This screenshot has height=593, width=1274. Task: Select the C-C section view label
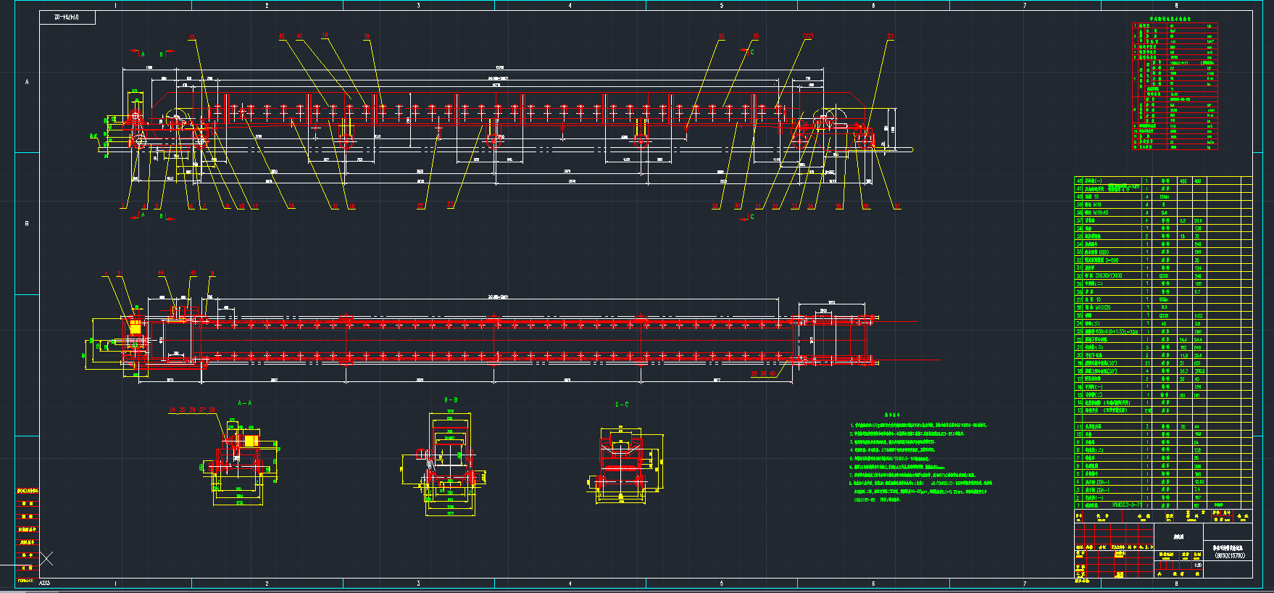pyautogui.click(x=622, y=405)
